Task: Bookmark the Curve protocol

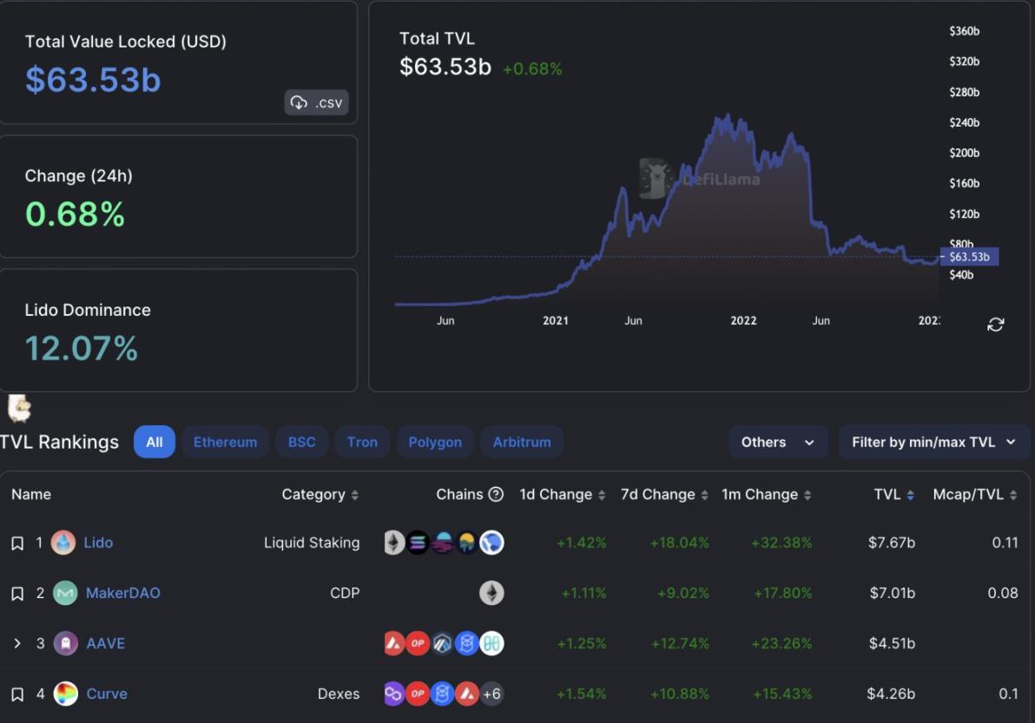Action: point(18,694)
